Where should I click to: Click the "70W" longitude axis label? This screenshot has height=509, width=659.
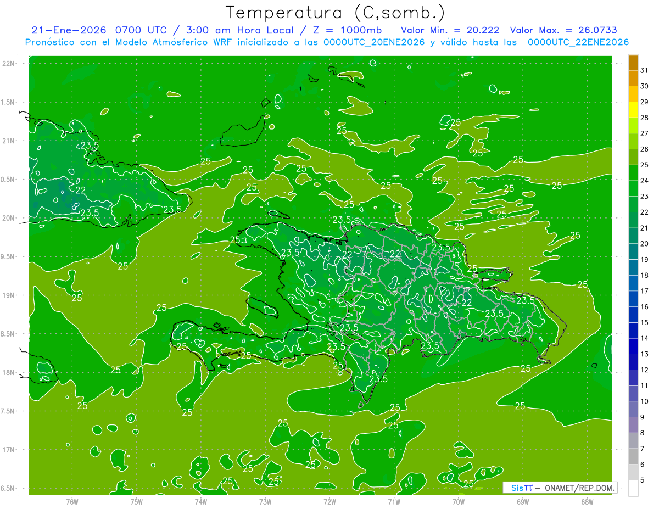(459, 502)
